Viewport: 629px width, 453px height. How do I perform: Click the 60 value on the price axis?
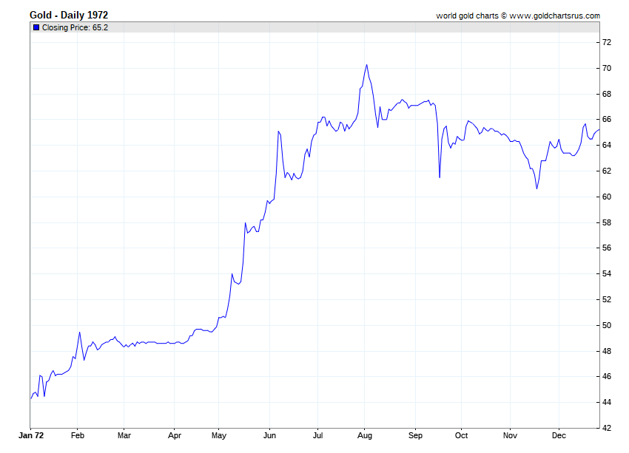pos(606,197)
